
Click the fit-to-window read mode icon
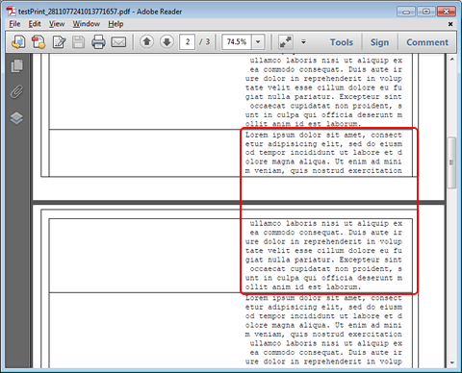coord(285,42)
